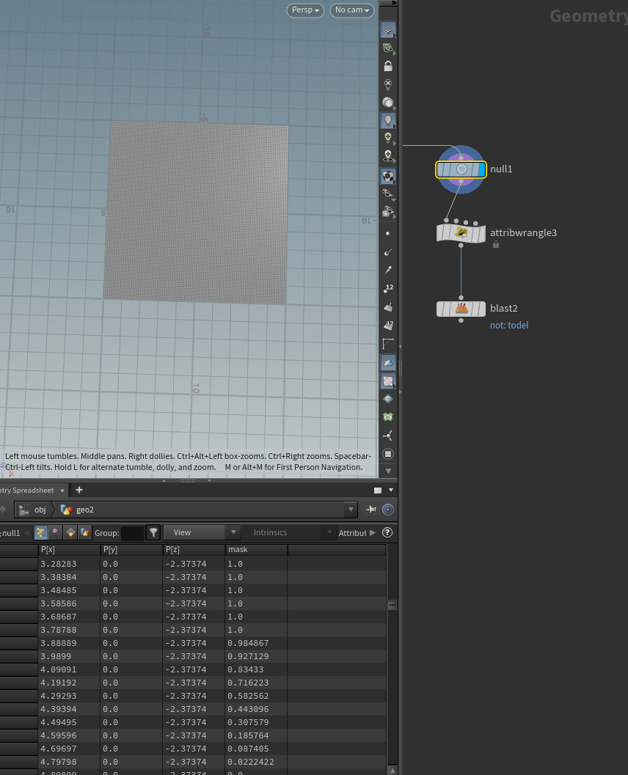The width and height of the screenshot is (628, 775).
Task: Toggle the highlighted normal lighting bulb icon
Action: point(388,120)
